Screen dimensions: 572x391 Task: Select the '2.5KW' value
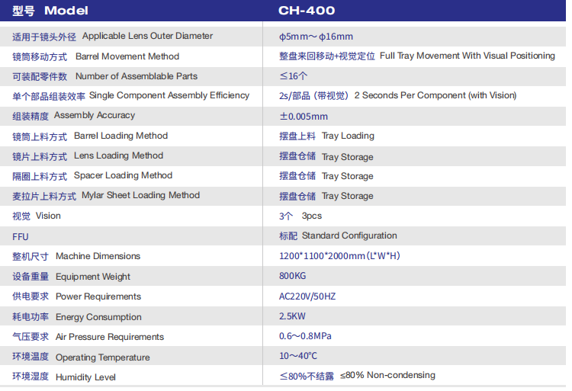click(292, 316)
